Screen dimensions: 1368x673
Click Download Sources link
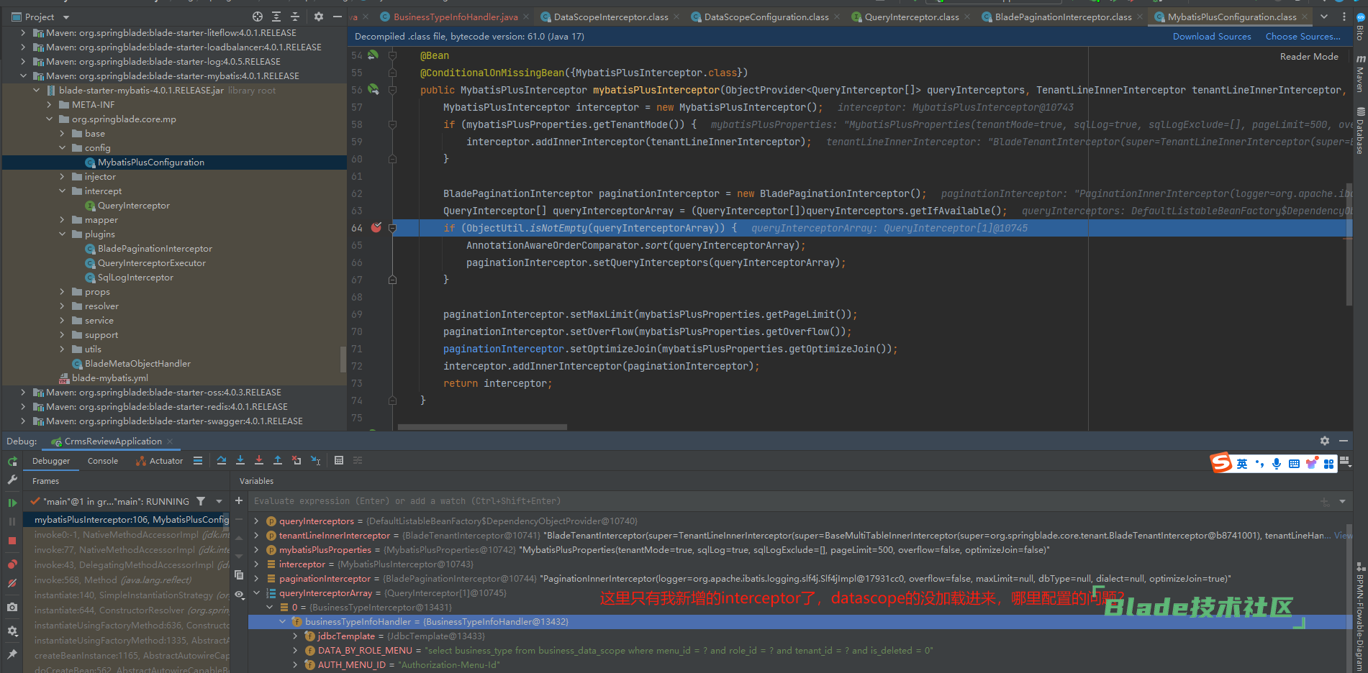click(x=1212, y=37)
